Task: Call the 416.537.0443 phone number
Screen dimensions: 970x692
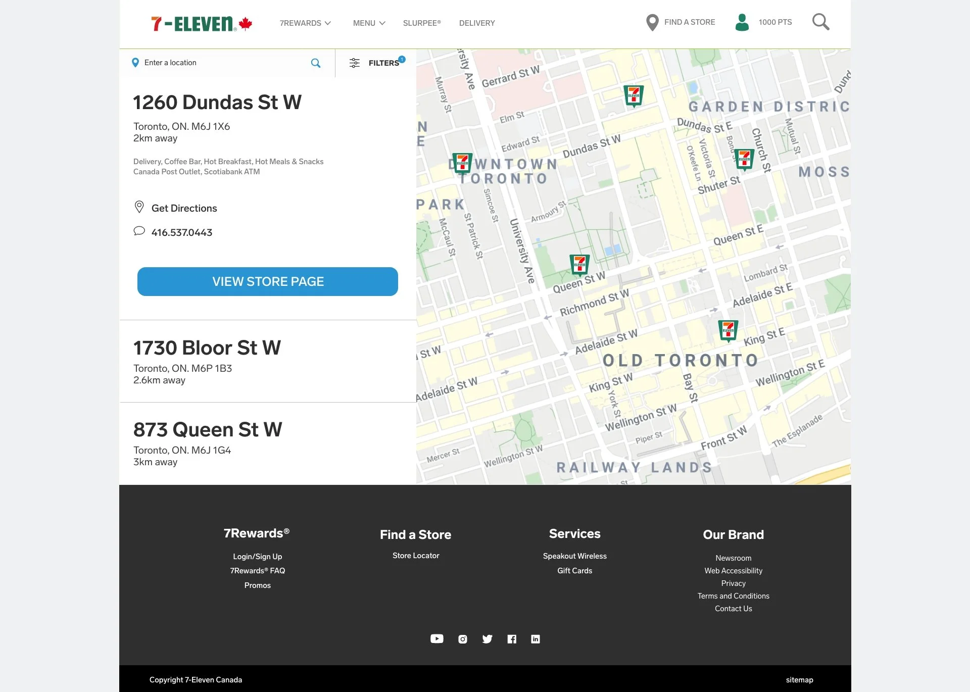Action: pyautogui.click(x=182, y=232)
